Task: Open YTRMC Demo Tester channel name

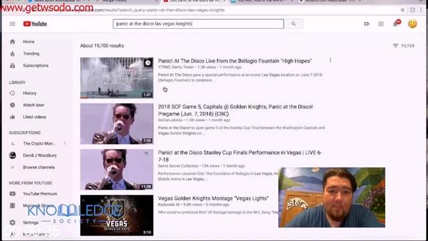Action: click(176, 67)
